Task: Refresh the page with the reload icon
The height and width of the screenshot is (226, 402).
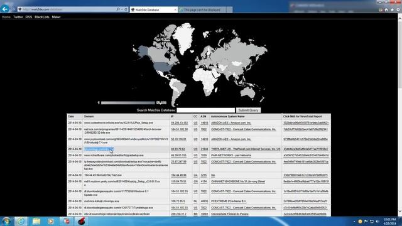Action: click(126, 9)
